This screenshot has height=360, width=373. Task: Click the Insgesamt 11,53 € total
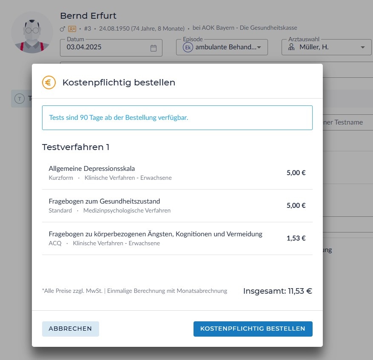tap(277, 291)
